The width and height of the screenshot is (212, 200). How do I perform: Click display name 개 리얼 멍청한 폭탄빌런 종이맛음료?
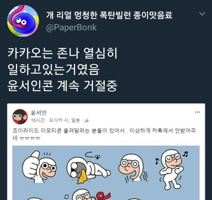[109, 15]
